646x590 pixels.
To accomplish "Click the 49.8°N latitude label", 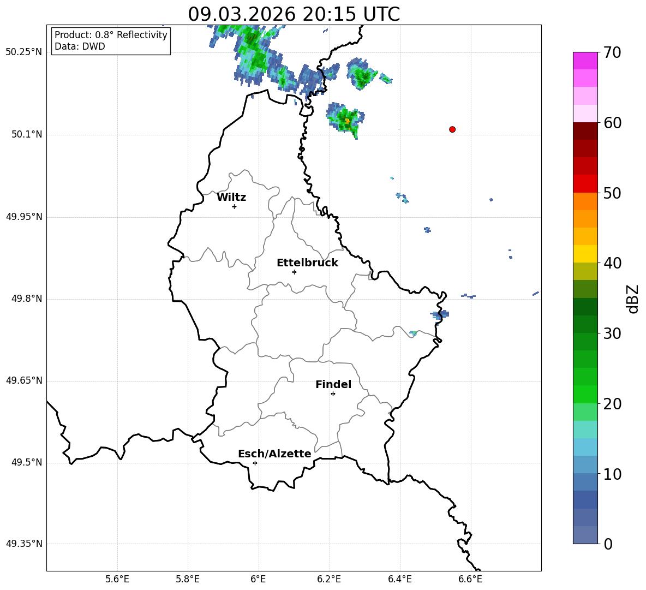I will point(27,299).
